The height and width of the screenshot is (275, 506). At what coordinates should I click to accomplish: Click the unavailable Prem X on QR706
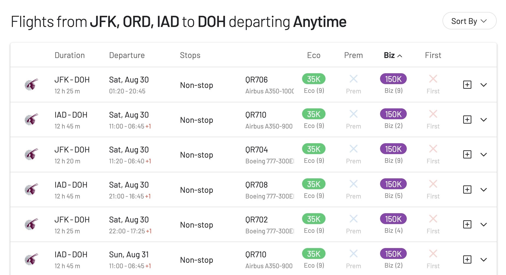[354, 79]
